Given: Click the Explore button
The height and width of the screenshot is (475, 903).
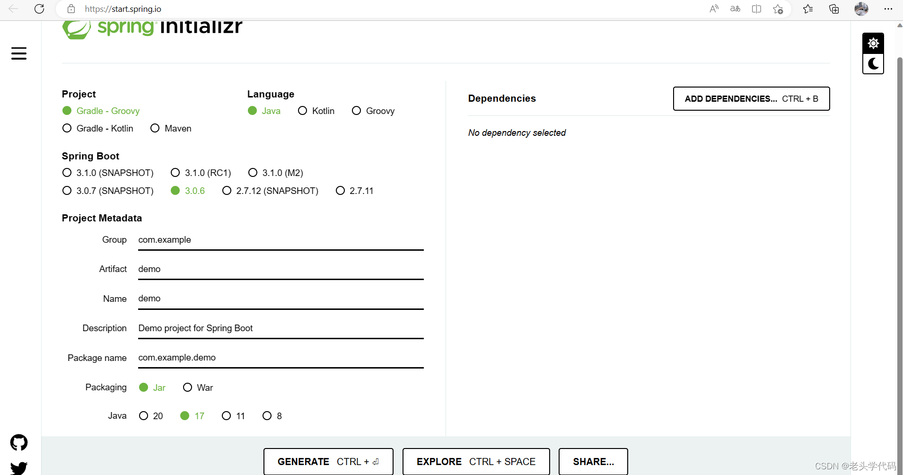Looking at the screenshot, I should click(x=476, y=462).
